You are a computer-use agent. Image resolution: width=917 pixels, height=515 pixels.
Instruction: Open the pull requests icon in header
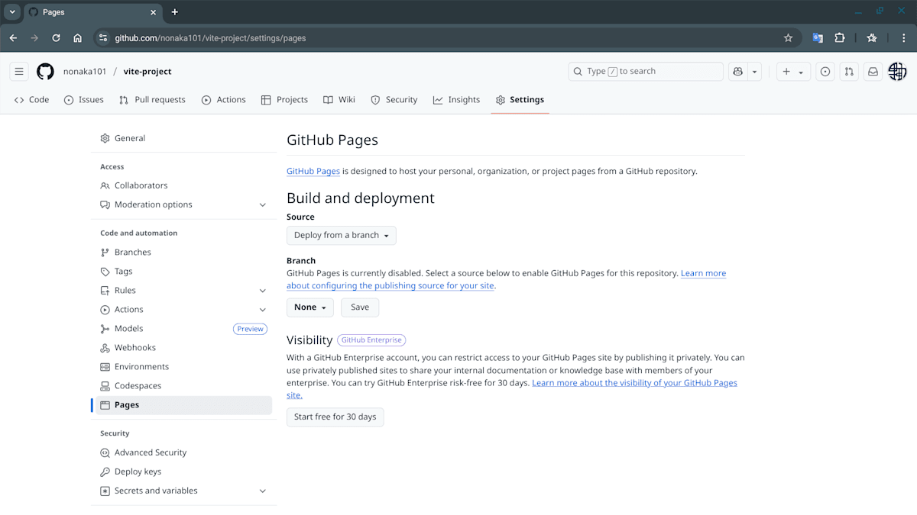point(849,72)
